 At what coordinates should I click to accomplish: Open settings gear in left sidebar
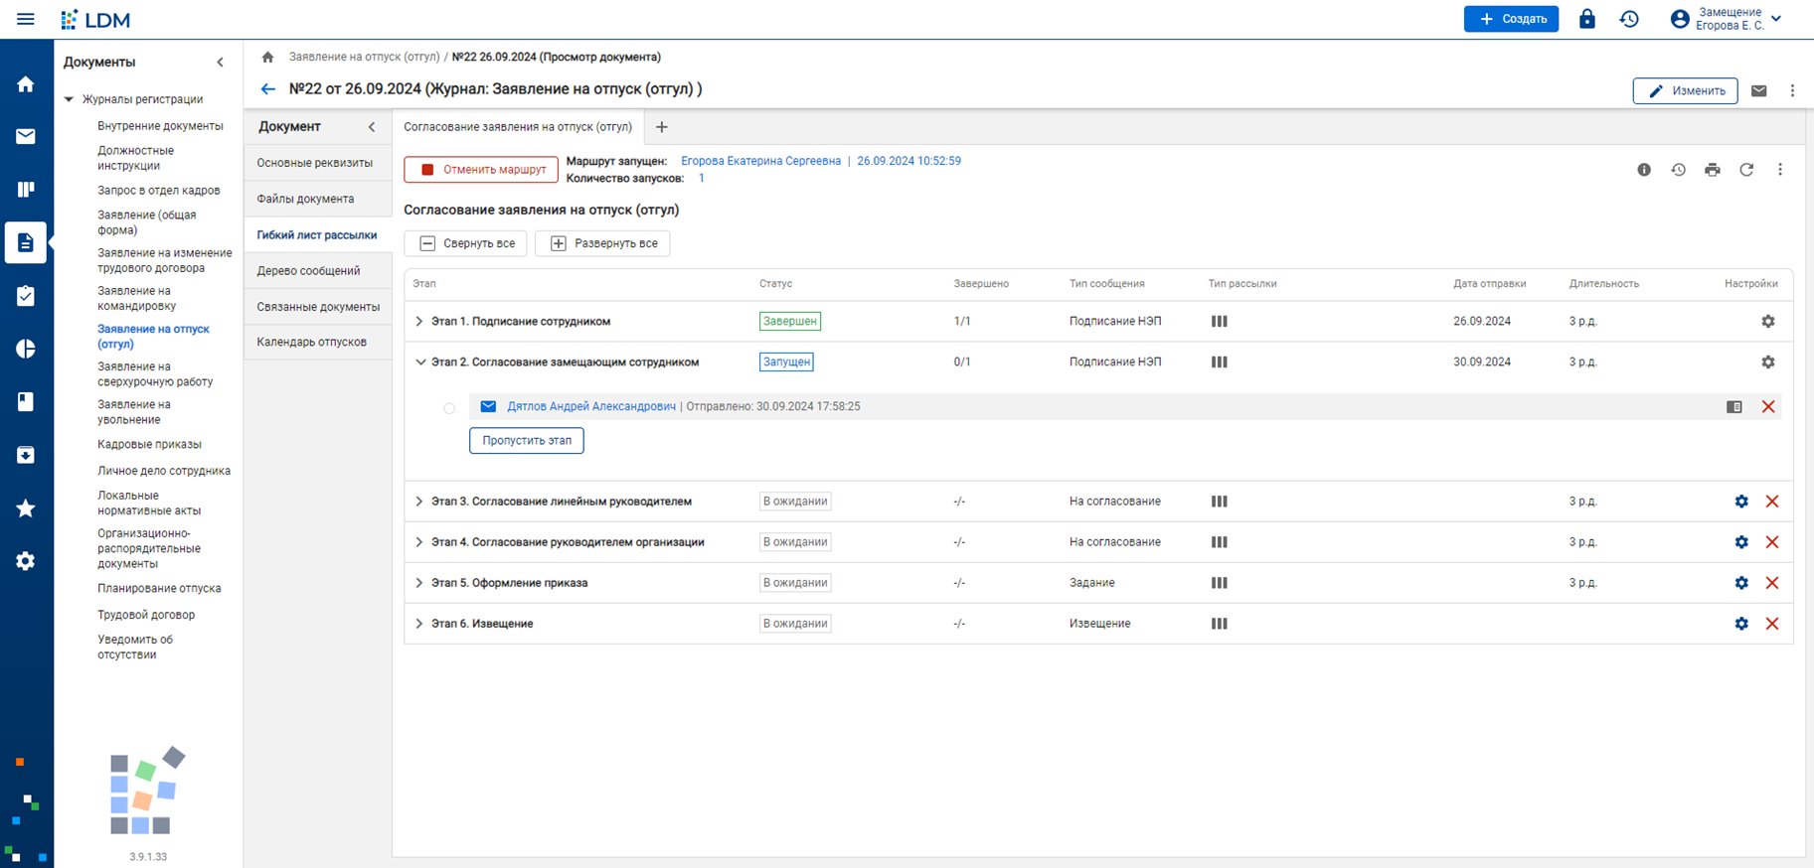tap(26, 561)
